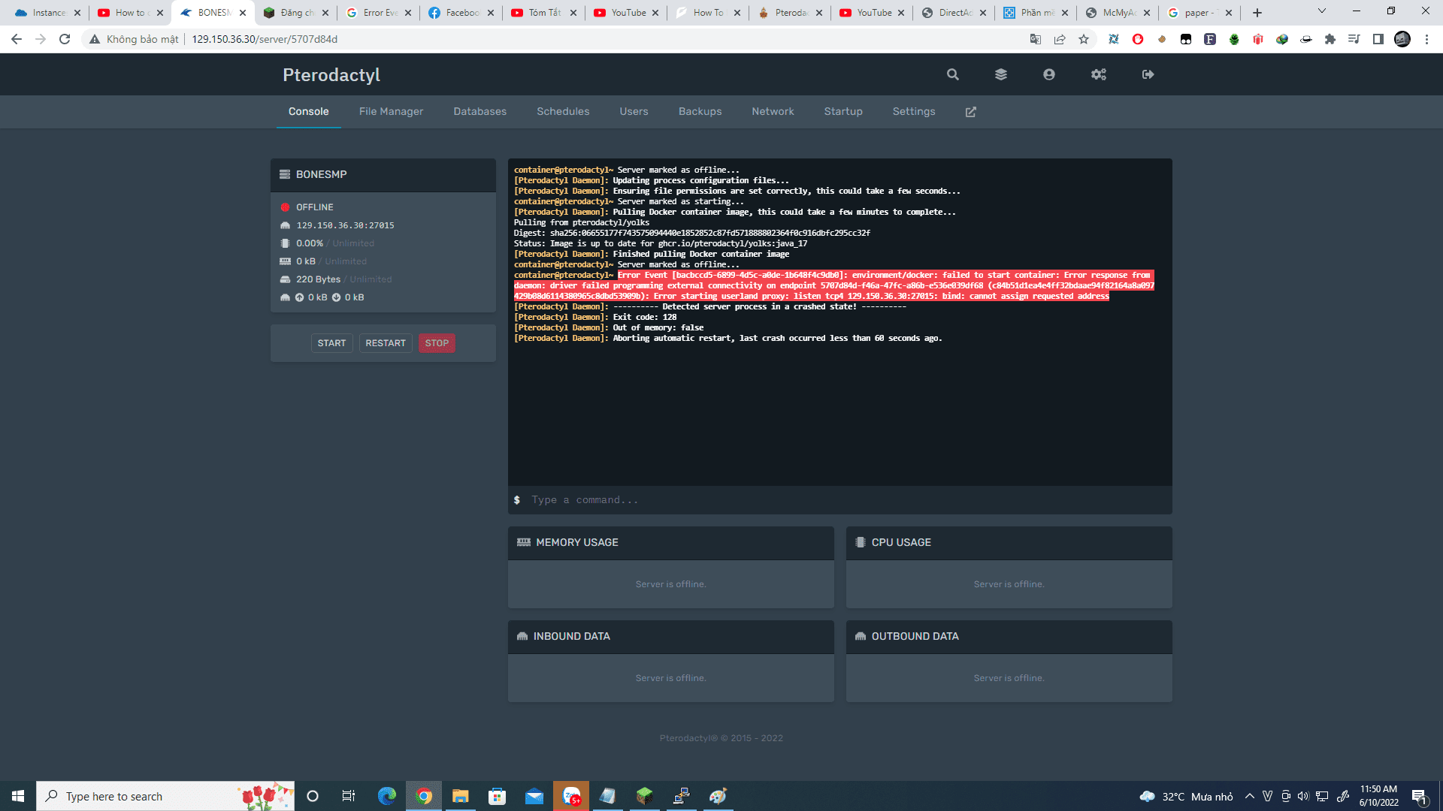This screenshot has width=1443, height=811.
Task: Show hidden system tray icons chevron
Action: coord(1249,796)
